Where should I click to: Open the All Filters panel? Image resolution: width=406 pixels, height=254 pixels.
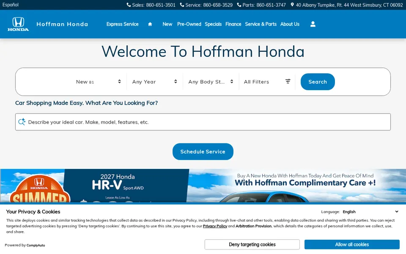pyautogui.click(x=267, y=82)
